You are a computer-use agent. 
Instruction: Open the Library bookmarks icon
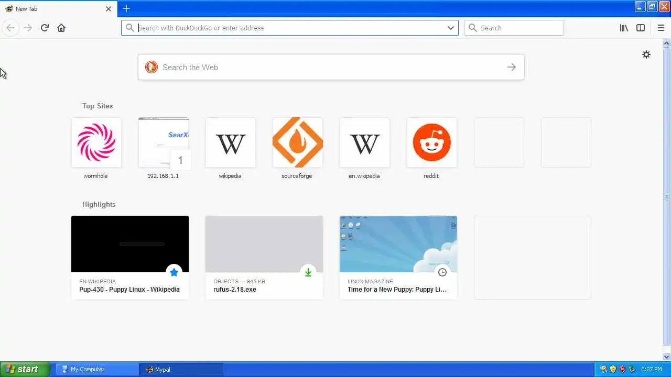point(624,28)
